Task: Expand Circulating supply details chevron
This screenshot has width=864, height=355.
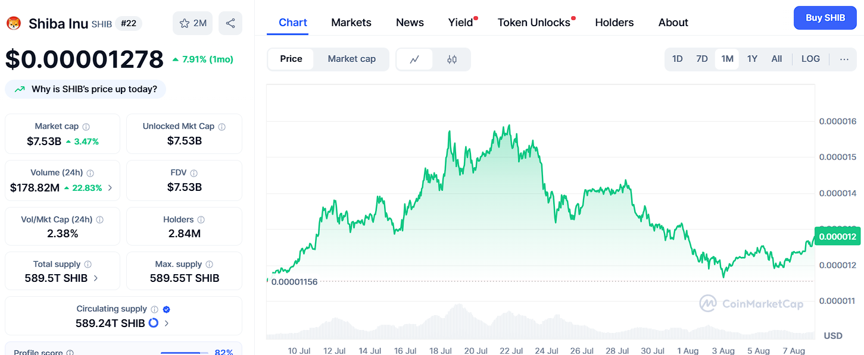Action: point(166,323)
